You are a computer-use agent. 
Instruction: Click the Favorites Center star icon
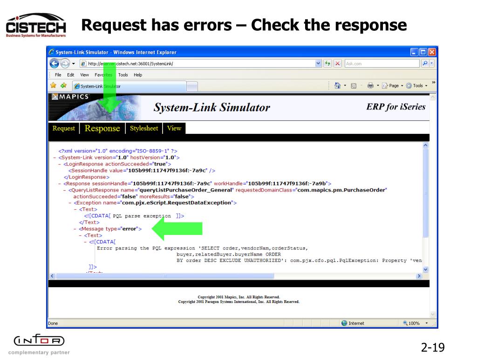coord(54,86)
